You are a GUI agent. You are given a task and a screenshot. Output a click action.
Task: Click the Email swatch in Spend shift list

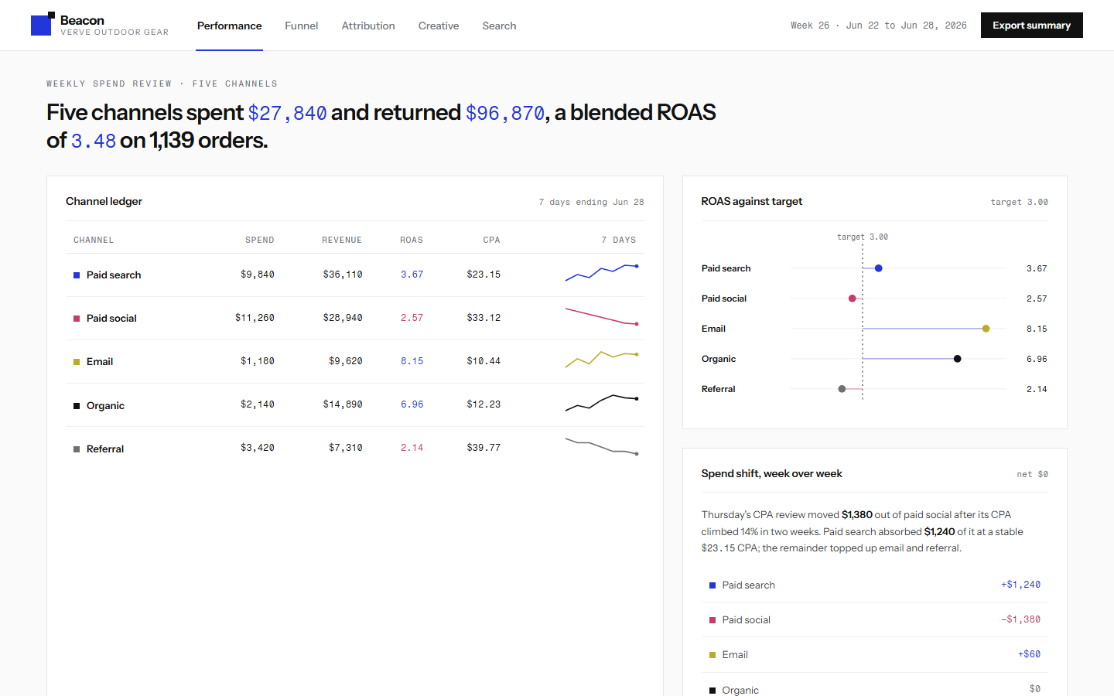[x=712, y=655]
